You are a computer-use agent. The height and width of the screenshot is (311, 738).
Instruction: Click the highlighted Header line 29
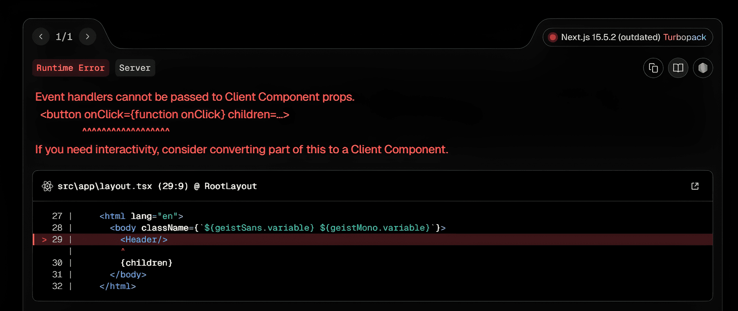[x=144, y=239]
